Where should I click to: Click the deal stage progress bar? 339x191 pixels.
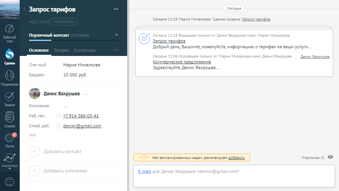[73, 40]
